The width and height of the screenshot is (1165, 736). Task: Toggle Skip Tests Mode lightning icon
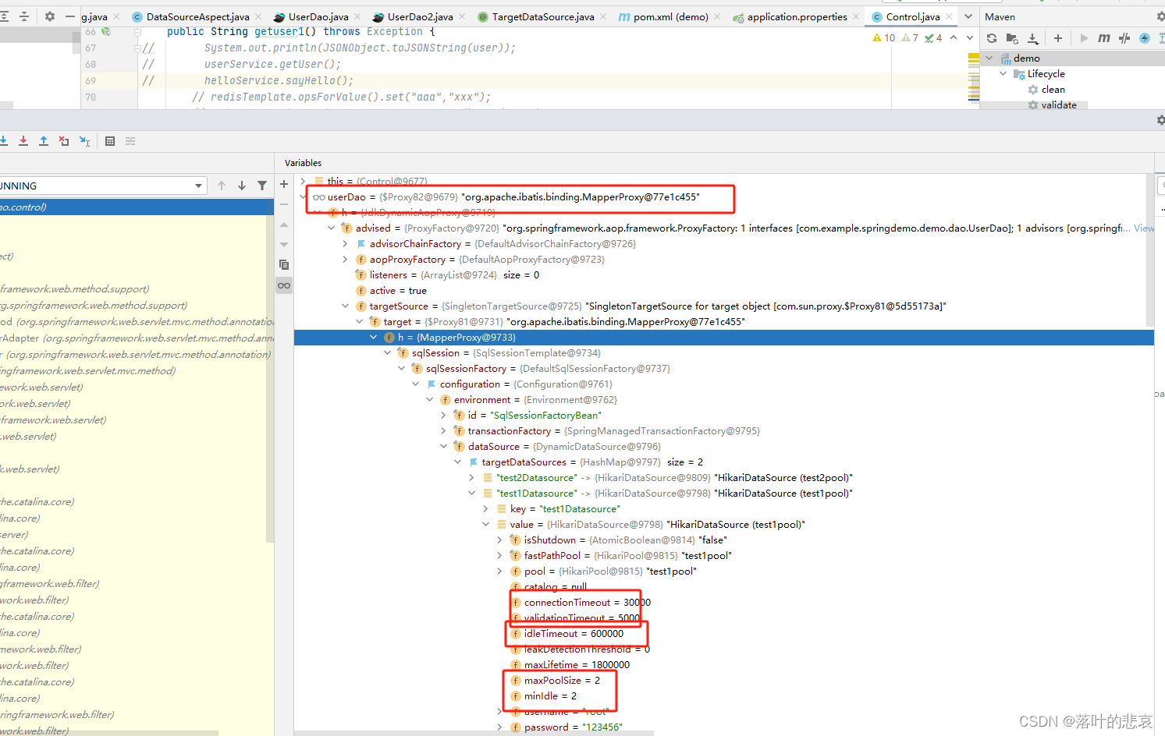1145,38
